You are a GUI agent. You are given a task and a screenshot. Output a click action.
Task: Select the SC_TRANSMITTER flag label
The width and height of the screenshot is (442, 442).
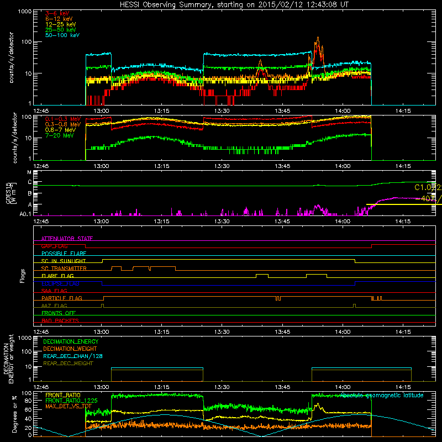(64, 269)
